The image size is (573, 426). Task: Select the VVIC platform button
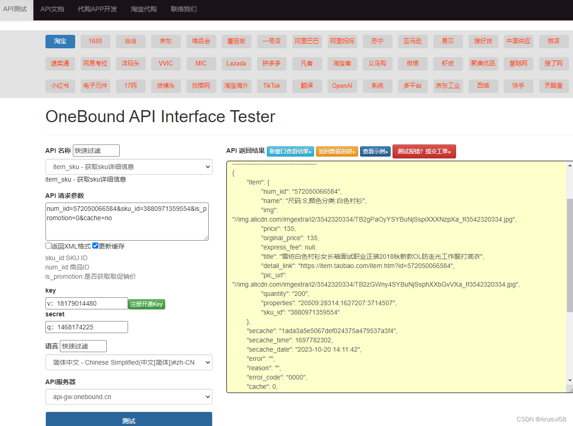[x=166, y=64]
